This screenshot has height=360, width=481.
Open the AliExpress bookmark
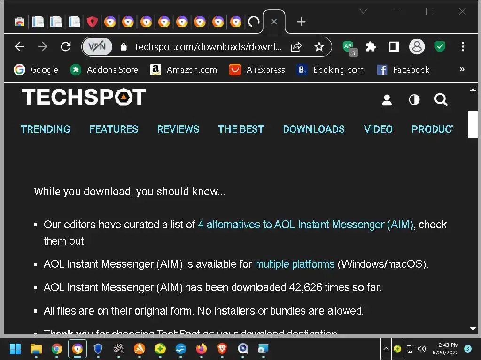pos(257,70)
